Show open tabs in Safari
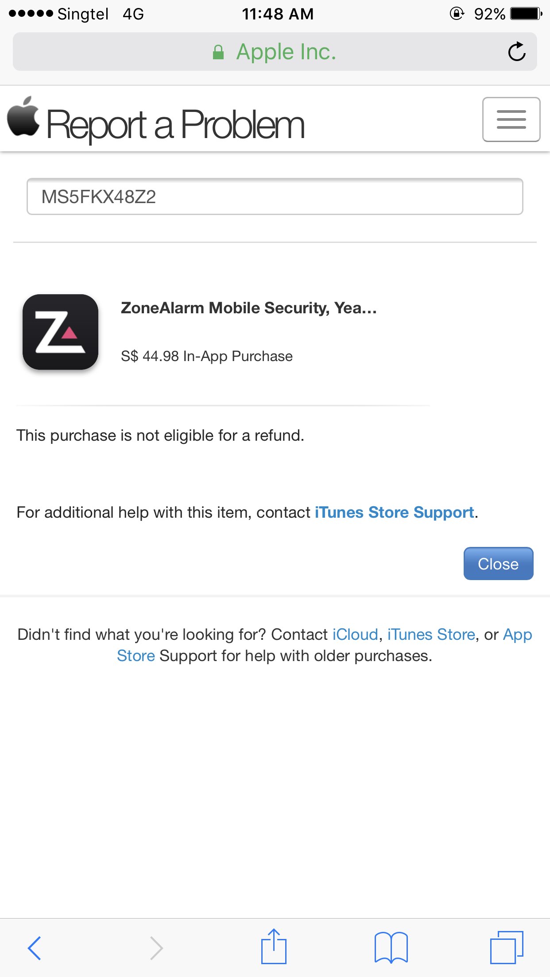 tap(507, 948)
